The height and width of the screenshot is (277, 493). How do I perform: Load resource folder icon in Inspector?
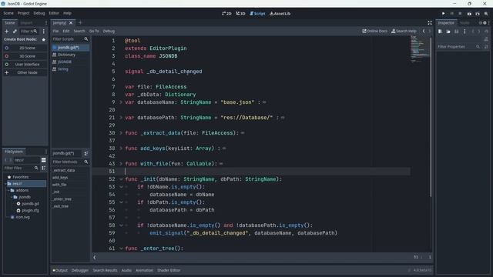448,32
